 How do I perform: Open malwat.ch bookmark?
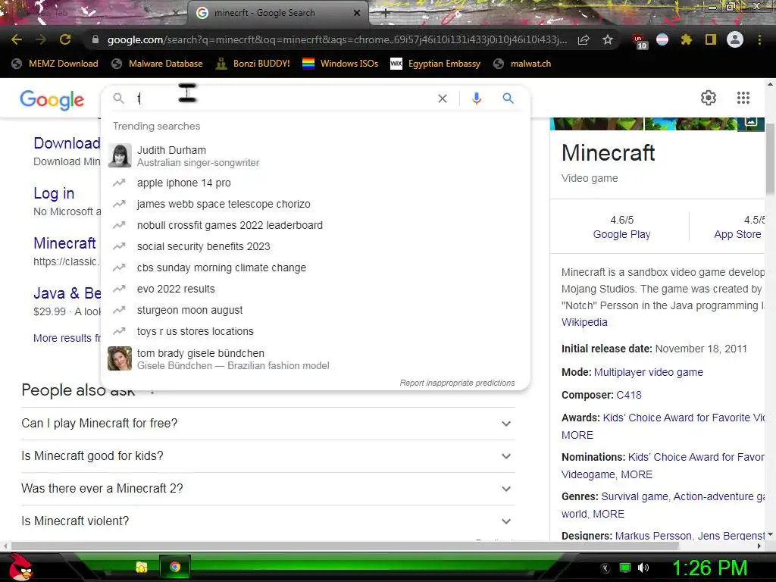523,64
